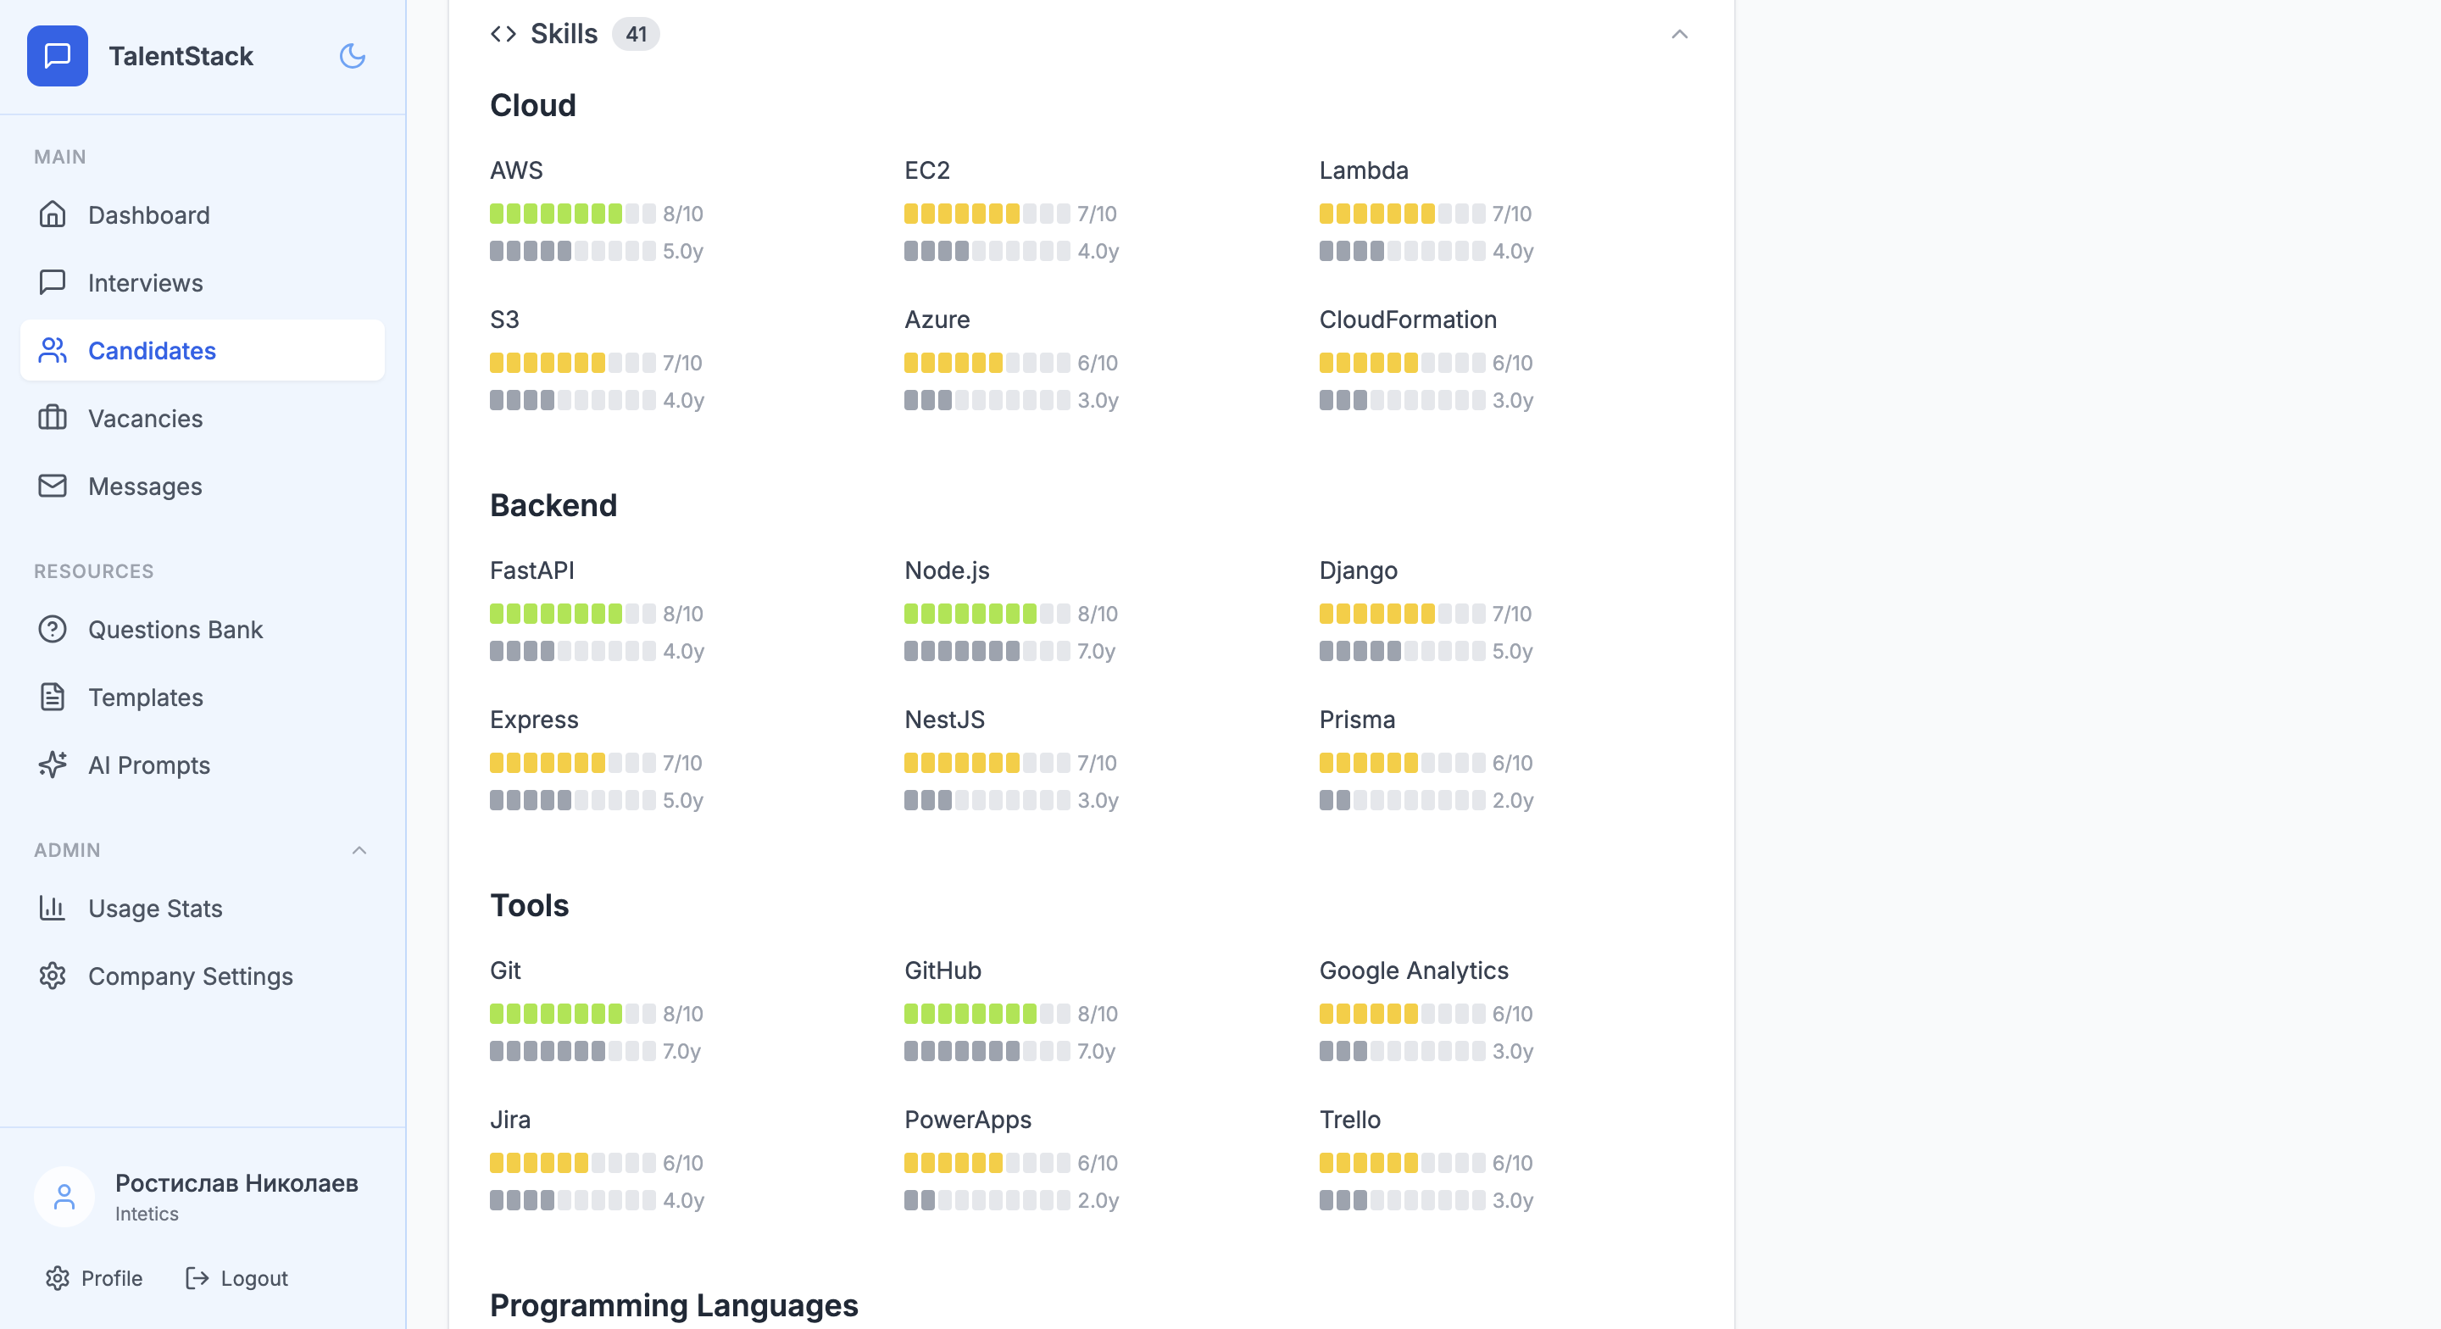This screenshot has height=1329, width=2441.
Task: Click the Skills count badge 41
Action: (x=636, y=34)
